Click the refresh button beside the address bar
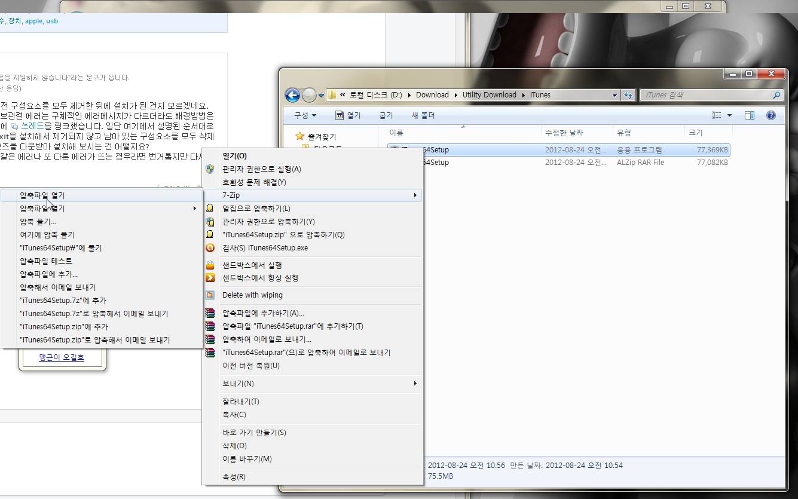798x499 pixels. point(628,95)
